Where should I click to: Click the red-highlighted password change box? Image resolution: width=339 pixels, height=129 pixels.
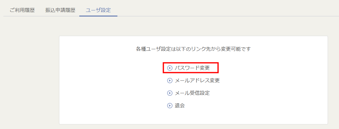[191, 68]
